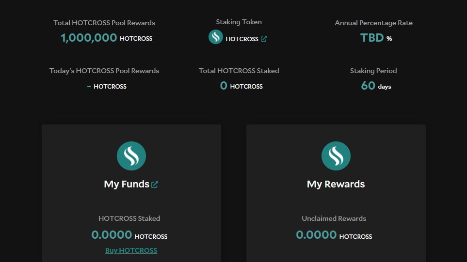The width and height of the screenshot is (467, 262).
Task: Click the 60 days staking period value
Action: click(368, 86)
